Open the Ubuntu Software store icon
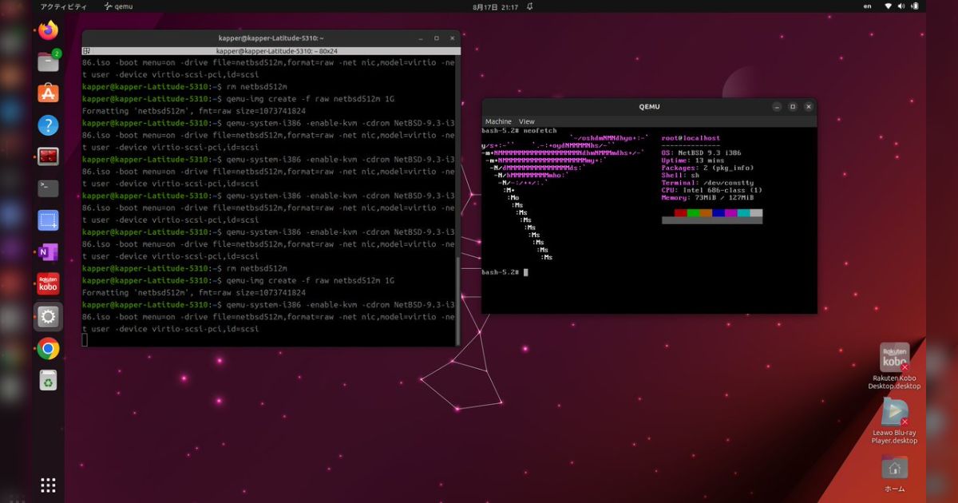Viewport: 958px width, 503px height. pos(47,94)
